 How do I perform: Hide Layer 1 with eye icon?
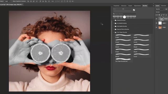pyautogui.click(x=156, y=23)
